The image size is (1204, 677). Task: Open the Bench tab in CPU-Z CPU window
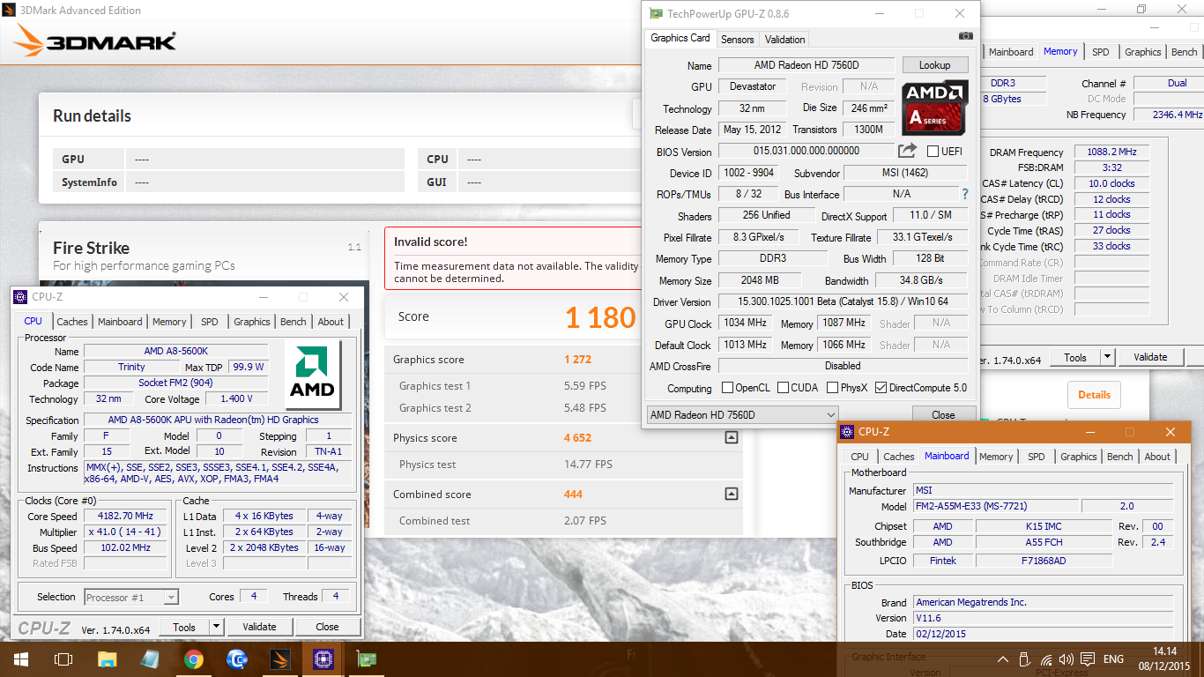294,322
